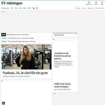Open Åklagaren: En återvändsgränd subtext
This screenshot has width=105, height=105.
click(x=63, y=64)
